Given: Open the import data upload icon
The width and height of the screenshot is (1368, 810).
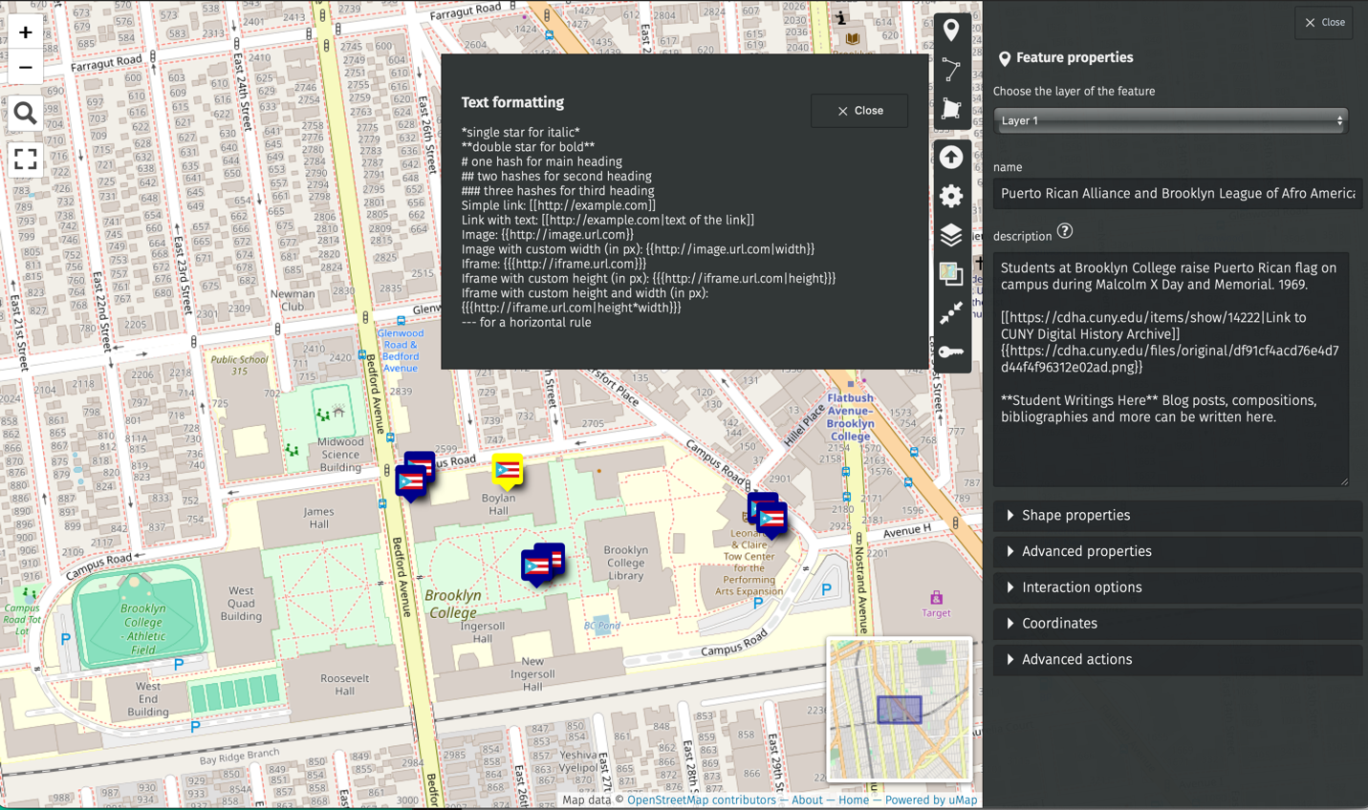Looking at the screenshot, I should (x=951, y=158).
